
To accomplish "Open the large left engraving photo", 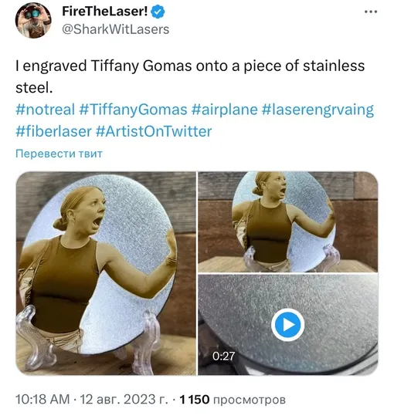I will click(106, 273).
